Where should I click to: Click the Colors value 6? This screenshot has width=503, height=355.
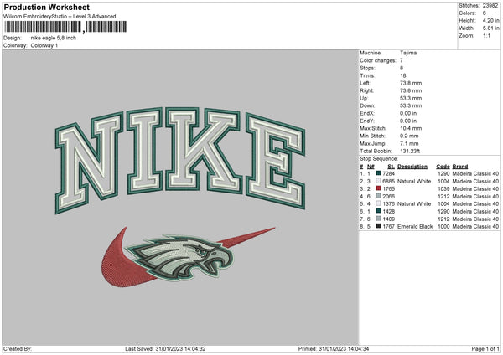click(x=484, y=13)
